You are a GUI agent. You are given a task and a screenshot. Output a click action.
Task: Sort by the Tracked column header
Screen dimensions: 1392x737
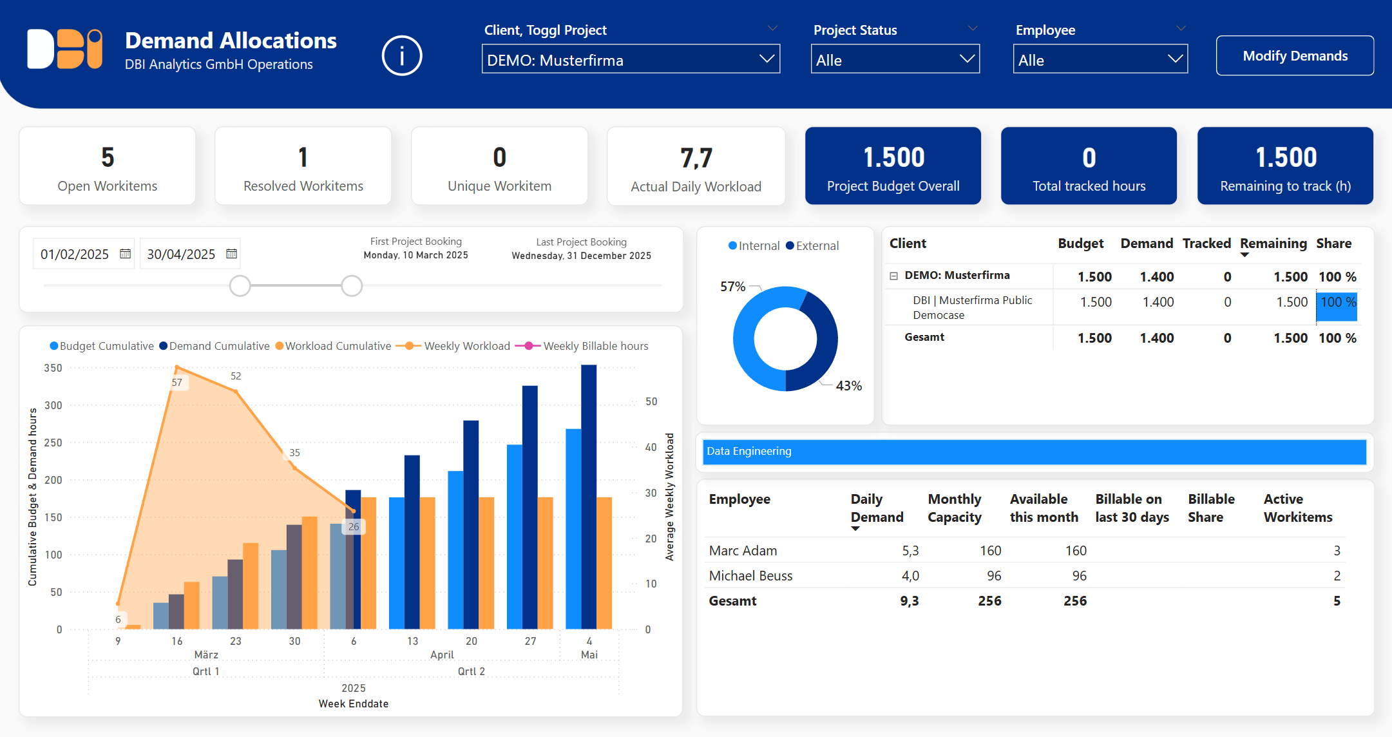point(1206,244)
